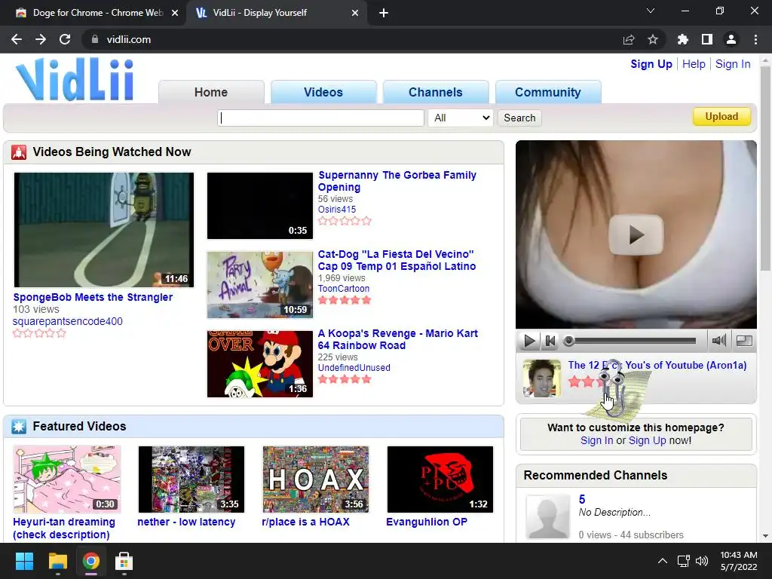Reload the vidlii.com page
This screenshot has height=579, width=772.
(x=65, y=39)
